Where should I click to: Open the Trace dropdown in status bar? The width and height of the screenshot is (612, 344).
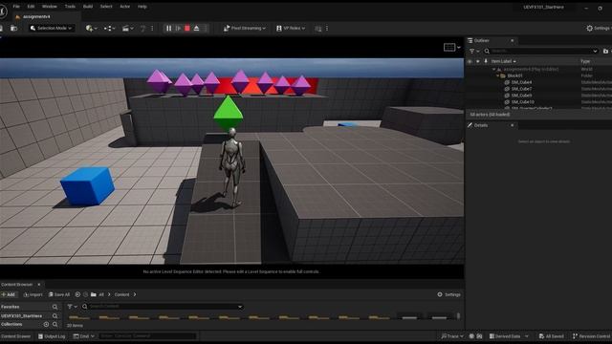(452, 336)
